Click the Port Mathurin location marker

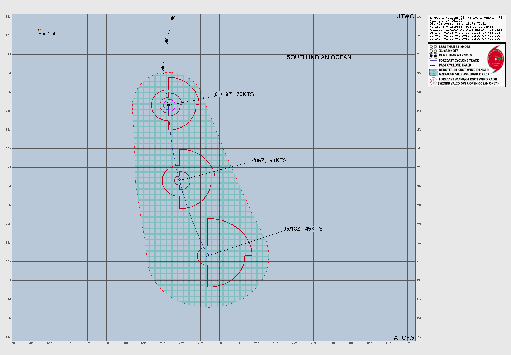click(39, 30)
